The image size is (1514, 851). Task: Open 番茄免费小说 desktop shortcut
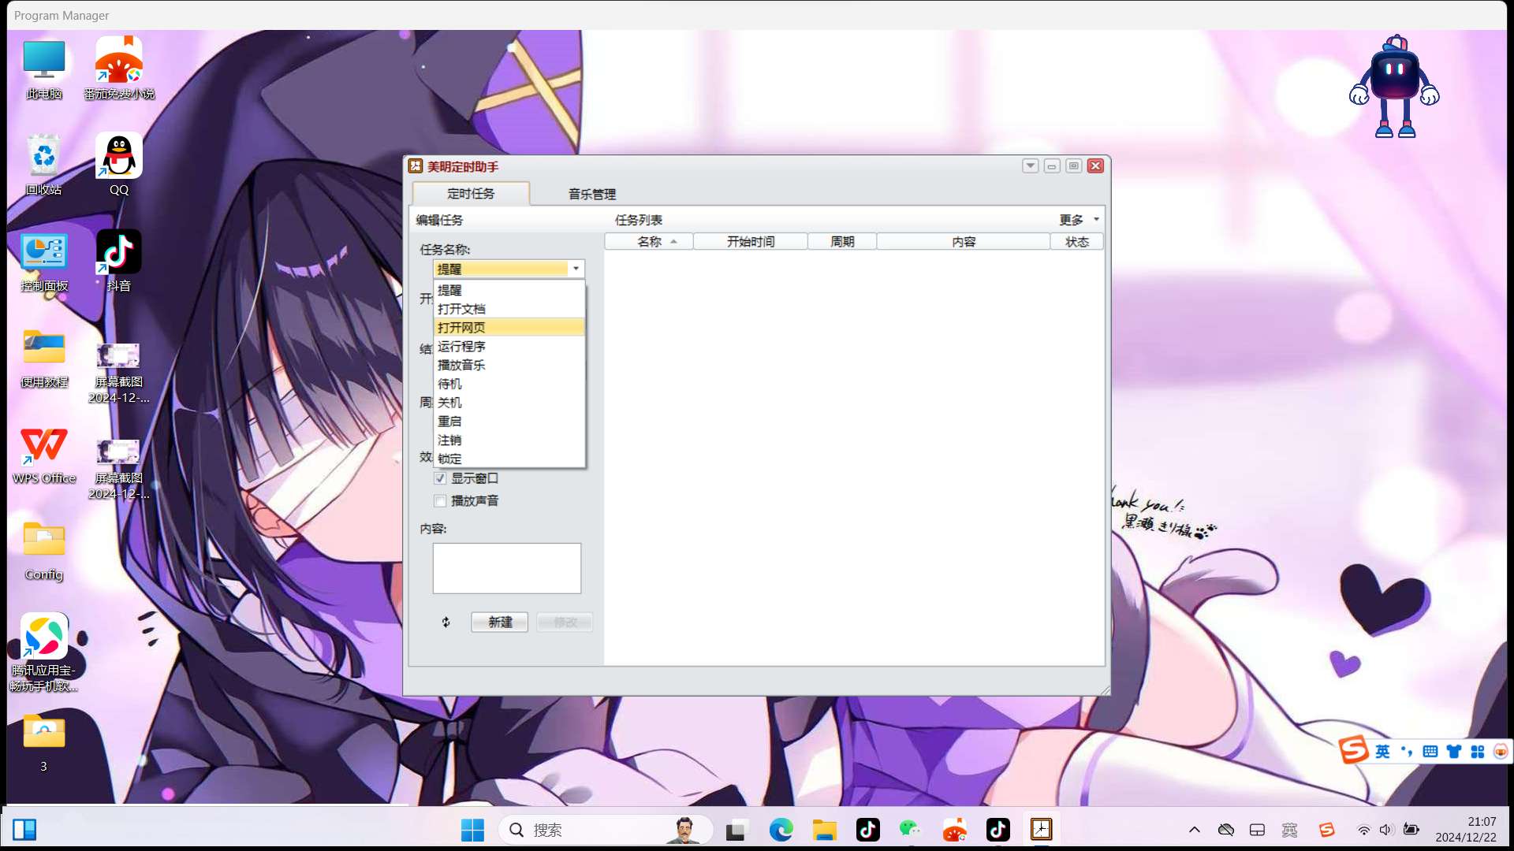pyautogui.click(x=119, y=69)
